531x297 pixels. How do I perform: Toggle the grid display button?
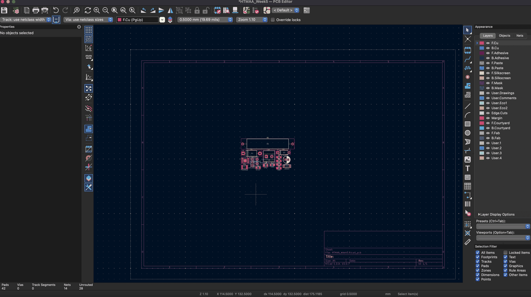(x=89, y=30)
